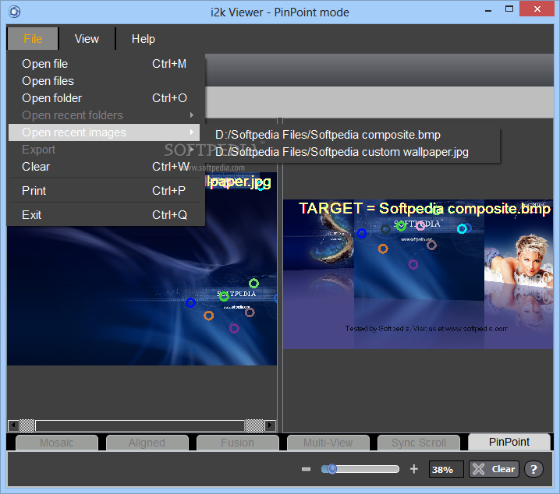
Task: Click the target Softpedia composite image
Action: [x=418, y=274]
